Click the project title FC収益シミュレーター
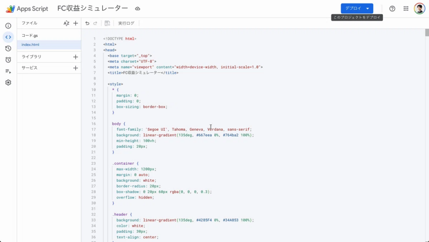This screenshot has height=242, width=429. [x=93, y=8]
